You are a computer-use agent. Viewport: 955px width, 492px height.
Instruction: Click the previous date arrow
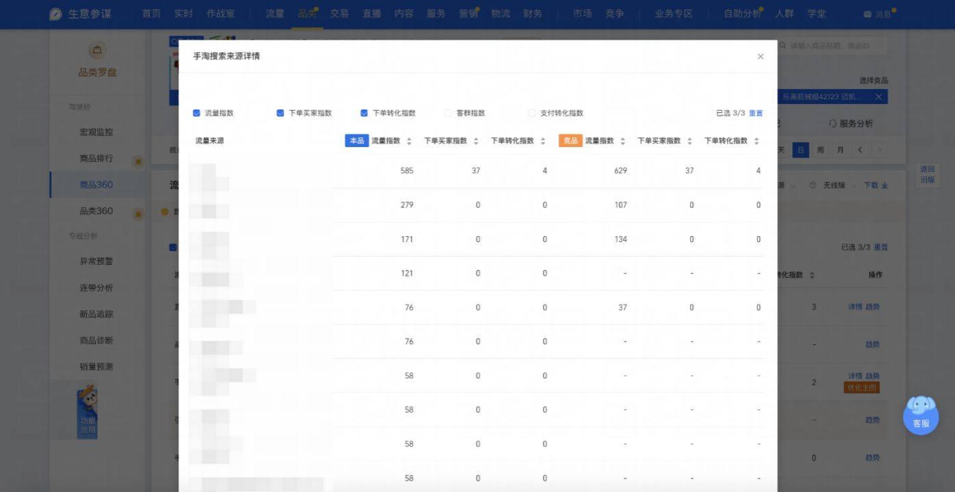click(x=860, y=150)
